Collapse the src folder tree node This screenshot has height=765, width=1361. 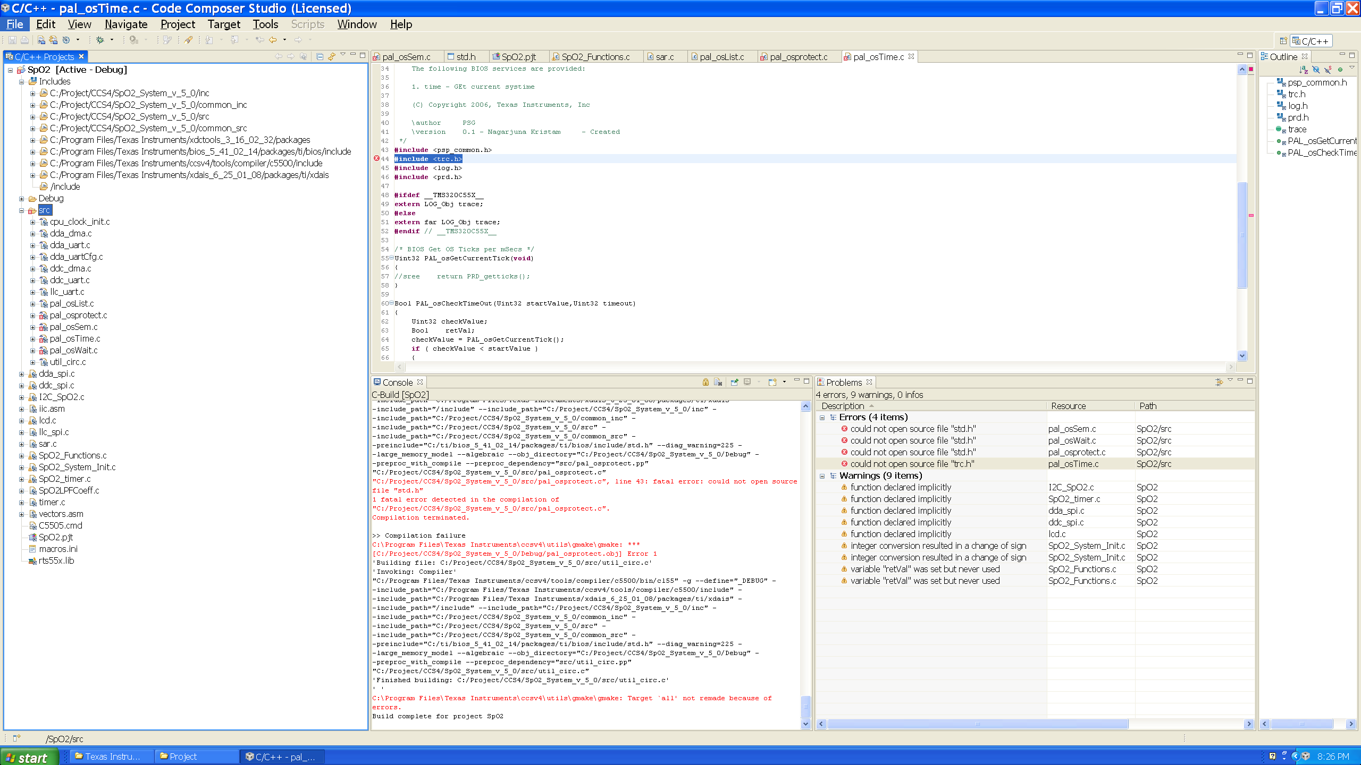point(22,210)
